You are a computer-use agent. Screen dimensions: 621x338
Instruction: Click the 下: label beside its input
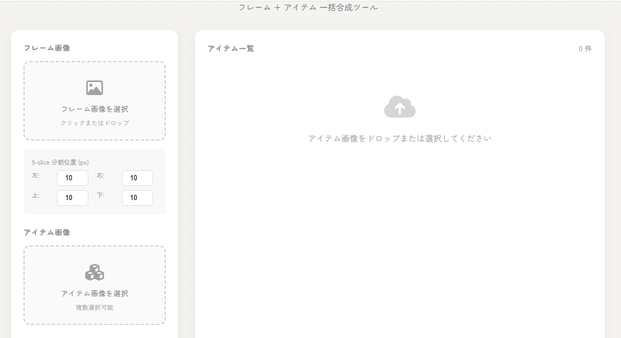[x=100, y=195]
